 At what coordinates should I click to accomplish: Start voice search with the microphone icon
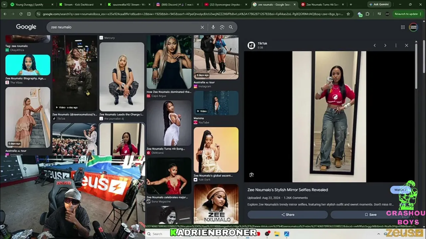[213, 27]
